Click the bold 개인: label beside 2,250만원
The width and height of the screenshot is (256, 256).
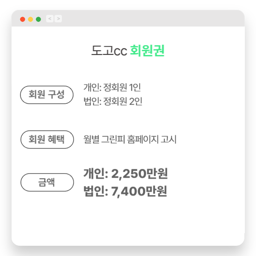point(96,174)
